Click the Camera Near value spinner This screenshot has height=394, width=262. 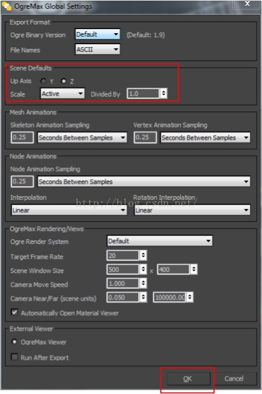pyautogui.click(x=143, y=297)
